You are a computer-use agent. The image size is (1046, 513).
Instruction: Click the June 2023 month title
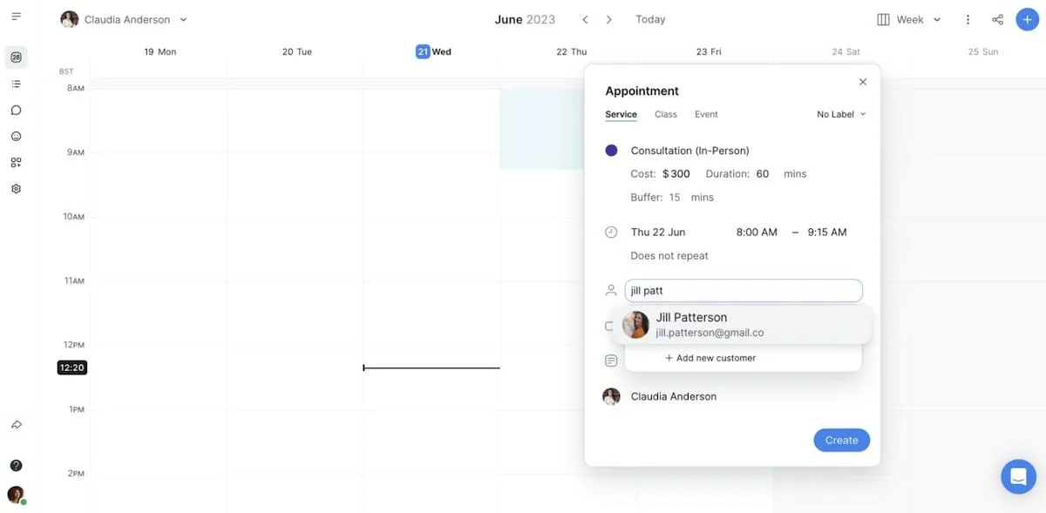point(525,19)
